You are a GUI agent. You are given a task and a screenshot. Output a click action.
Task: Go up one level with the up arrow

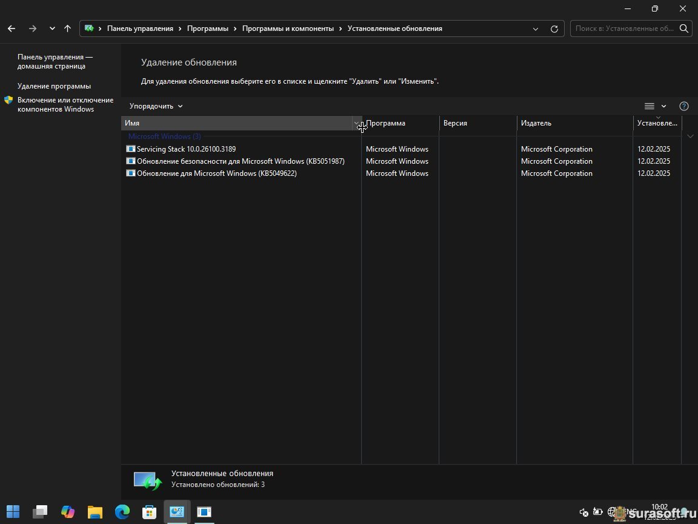click(x=67, y=29)
